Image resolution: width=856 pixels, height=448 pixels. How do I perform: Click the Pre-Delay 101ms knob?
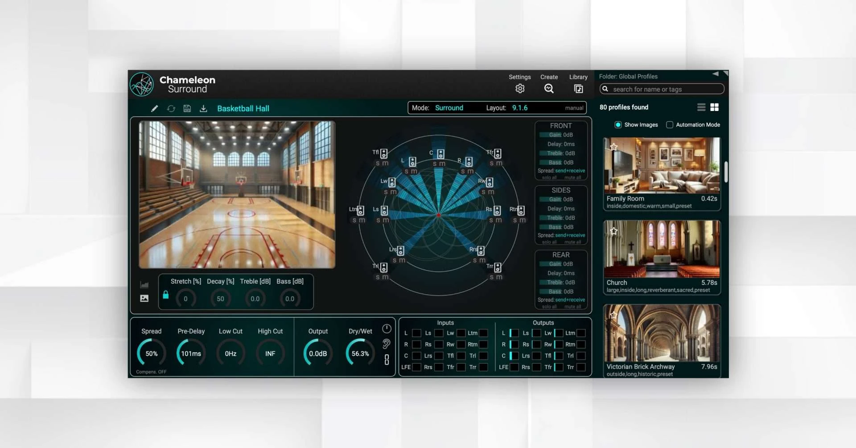(x=191, y=353)
